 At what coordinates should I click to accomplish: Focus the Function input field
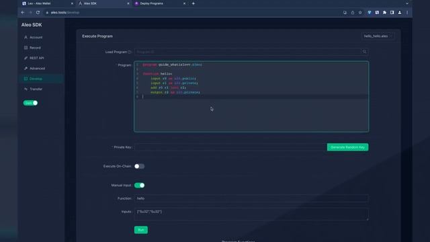click(x=251, y=198)
